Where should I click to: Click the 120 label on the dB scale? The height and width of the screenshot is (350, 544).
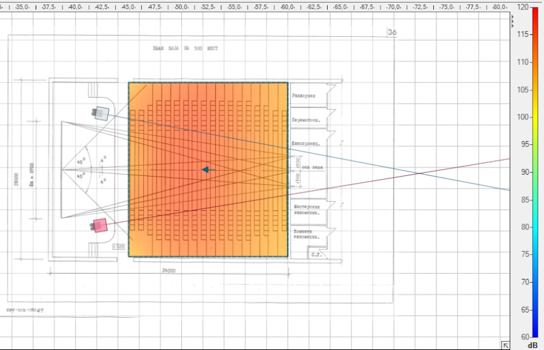pos(523,7)
